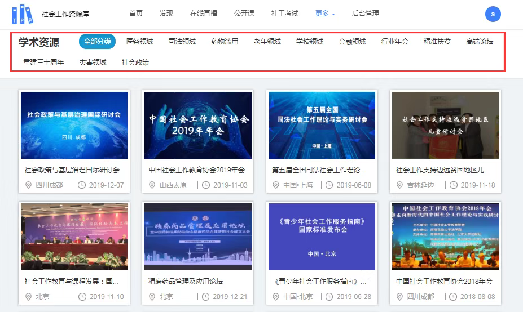Expand the 更多 dropdown menu

(x=325, y=14)
